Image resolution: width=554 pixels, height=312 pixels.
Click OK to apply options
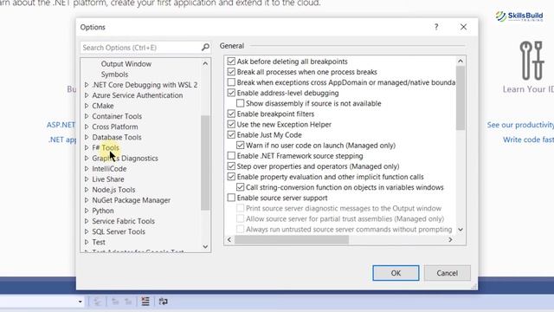pos(396,273)
